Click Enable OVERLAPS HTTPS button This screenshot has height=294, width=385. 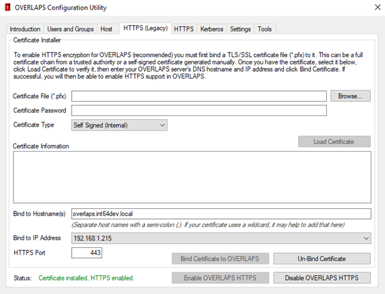(x=220, y=278)
